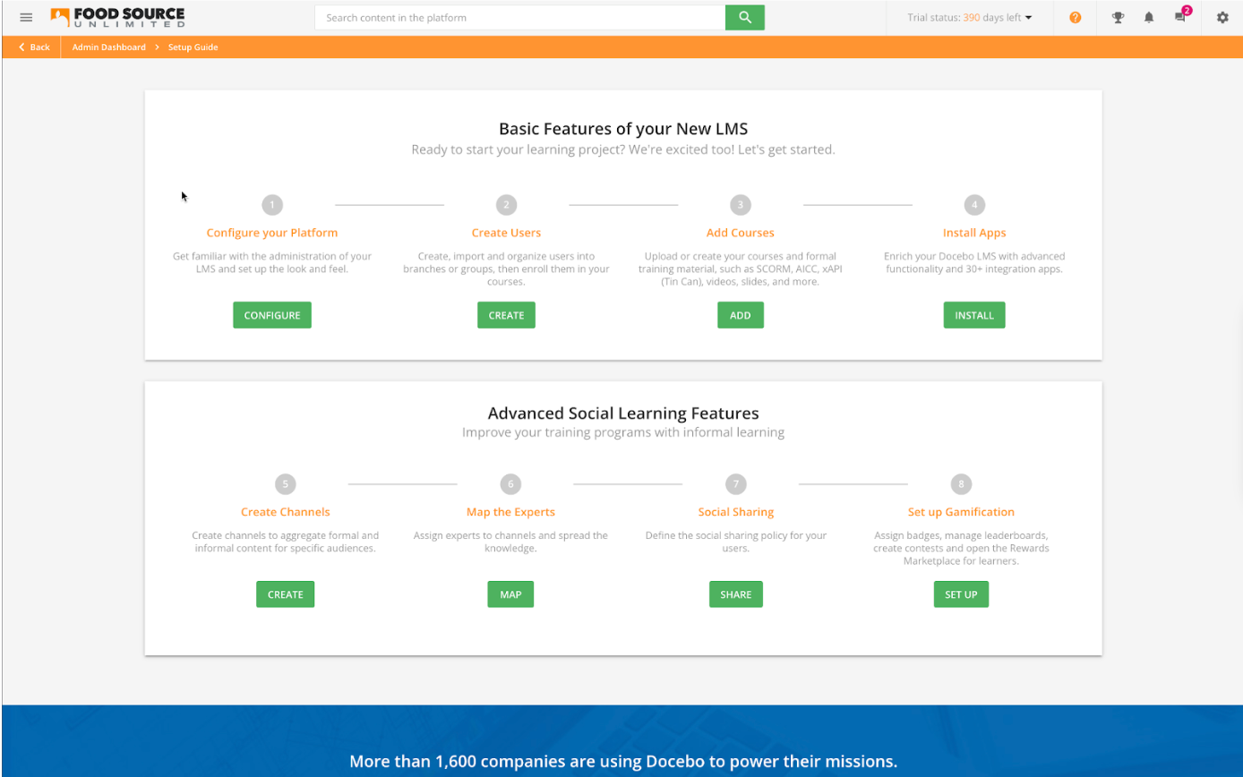1243x777 pixels.
Task: Click CONFIGURE under Configure your Platform
Action: pos(272,314)
